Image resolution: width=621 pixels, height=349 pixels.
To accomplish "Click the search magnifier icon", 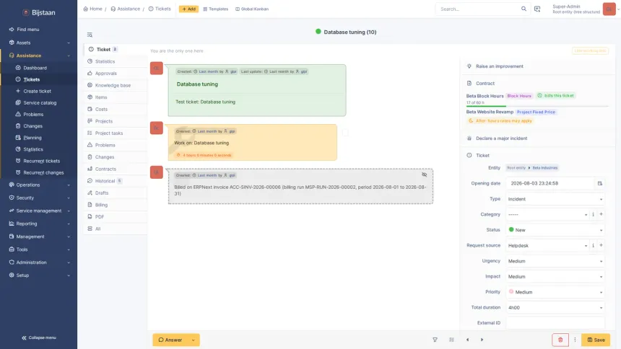I will point(524,9).
